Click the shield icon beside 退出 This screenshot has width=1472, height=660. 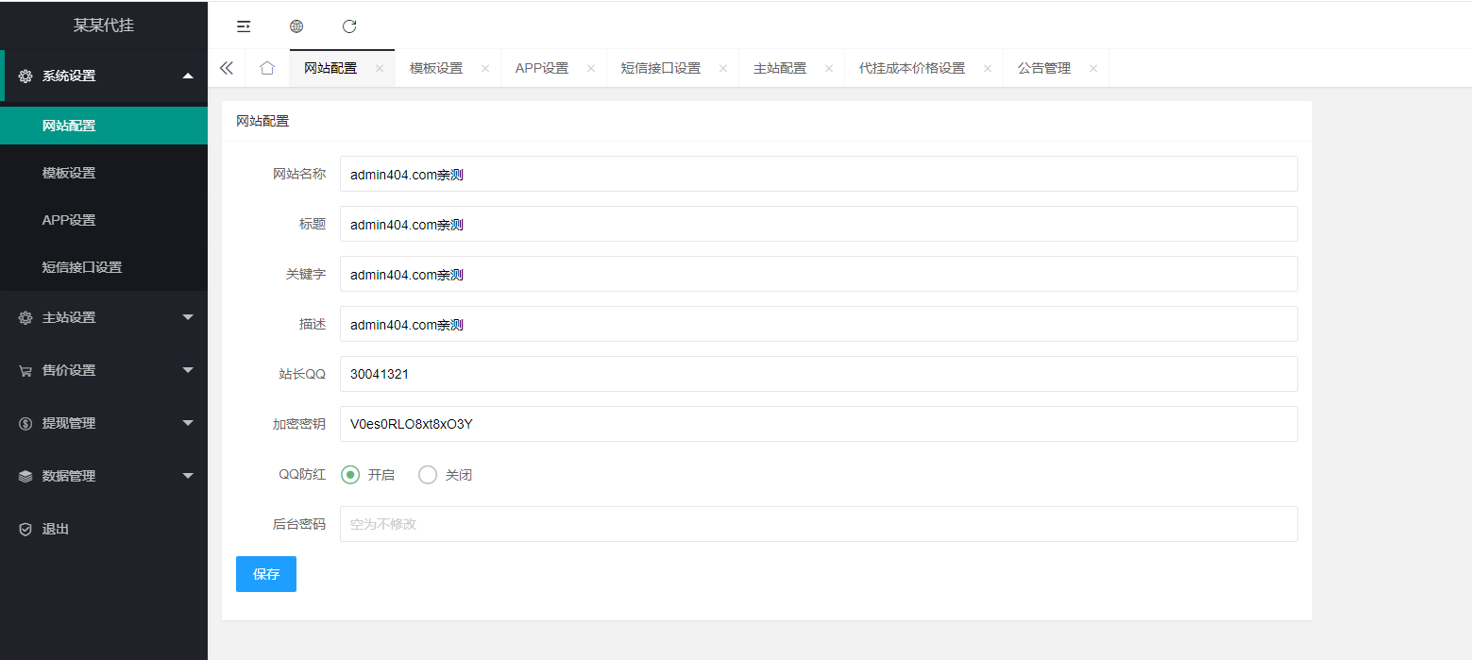25,530
